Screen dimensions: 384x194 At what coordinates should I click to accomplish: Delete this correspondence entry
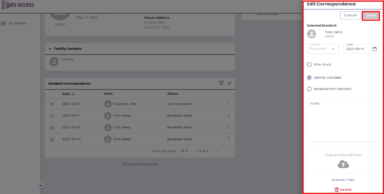(x=343, y=190)
